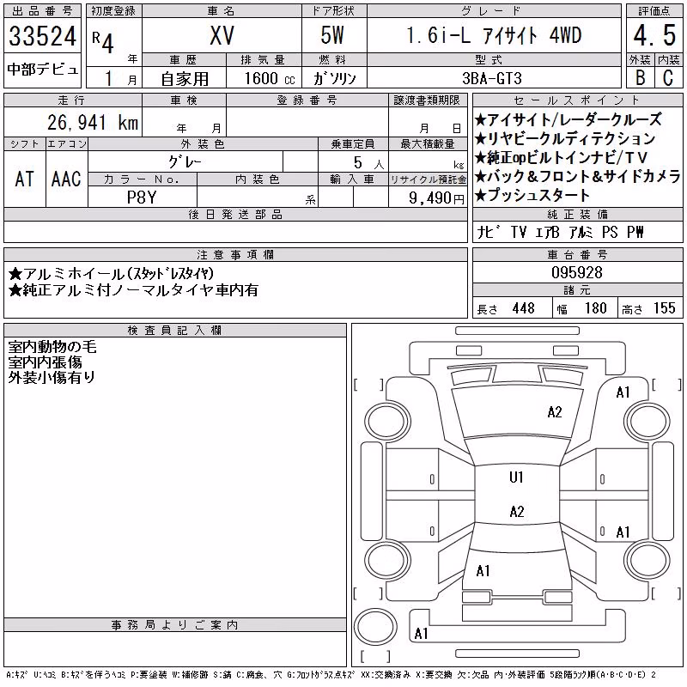The width and height of the screenshot is (687, 687).
Task: Select the 純正装備 header
Action: tap(577, 214)
